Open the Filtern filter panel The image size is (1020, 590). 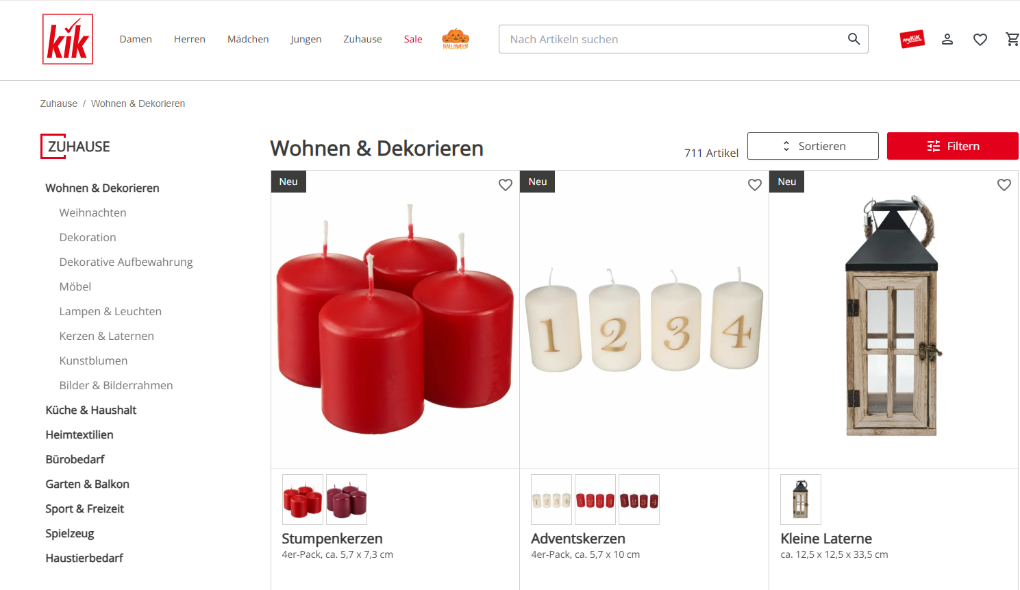953,146
